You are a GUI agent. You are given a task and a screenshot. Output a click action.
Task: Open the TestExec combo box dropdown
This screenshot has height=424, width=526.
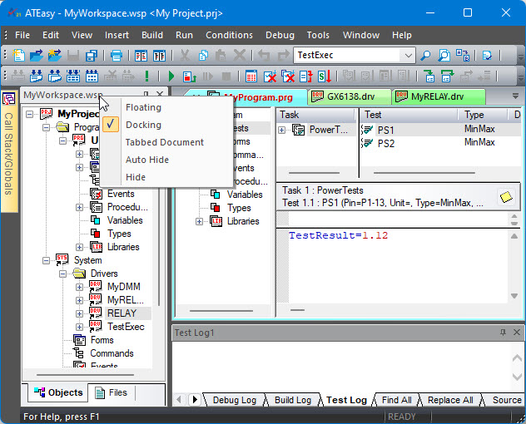[x=408, y=56]
